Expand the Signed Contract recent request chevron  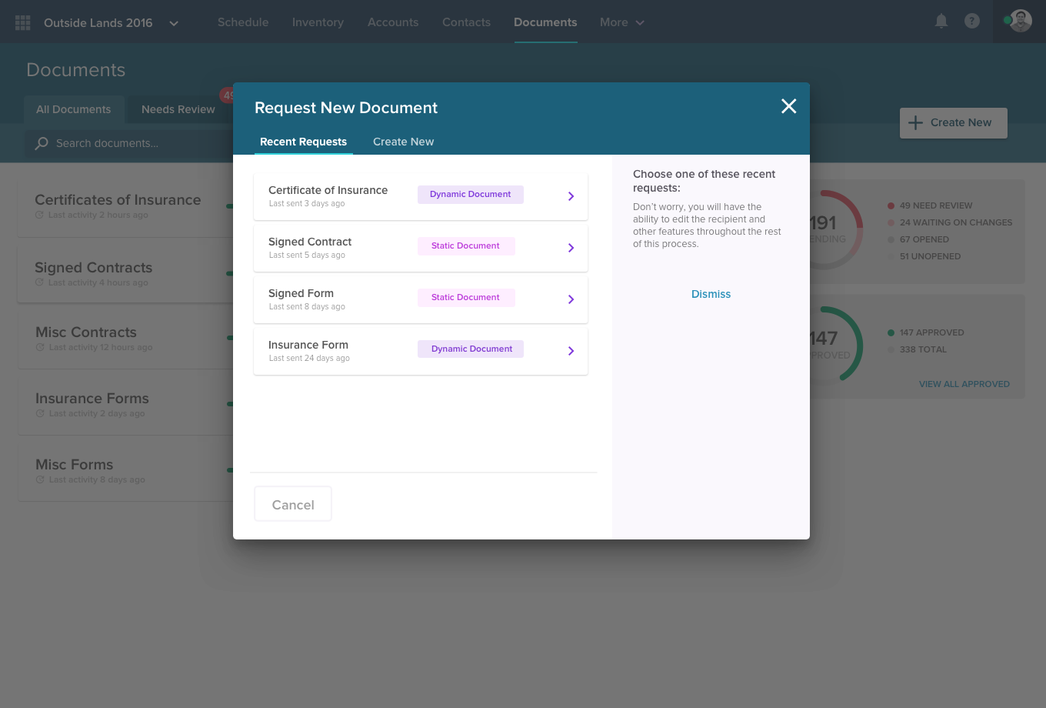[571, 248]
